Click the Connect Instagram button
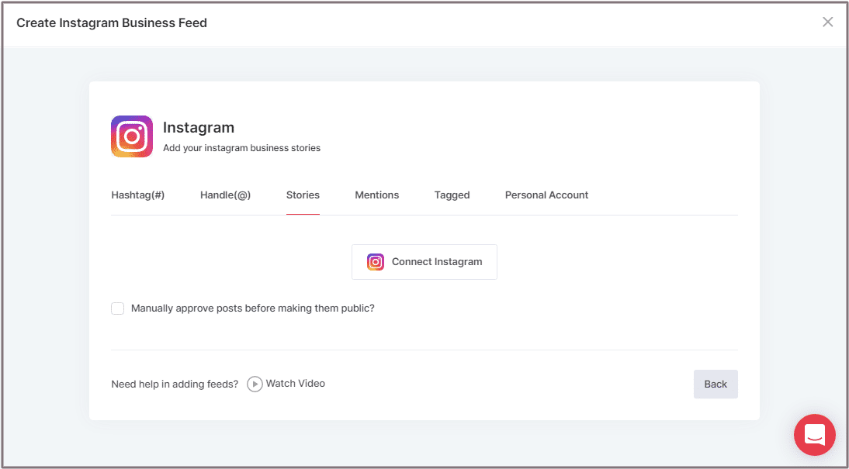Viewport: 849px width, 469px height. tap(424, 262)
